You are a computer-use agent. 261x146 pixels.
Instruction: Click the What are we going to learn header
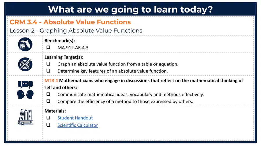click(130, 10)
